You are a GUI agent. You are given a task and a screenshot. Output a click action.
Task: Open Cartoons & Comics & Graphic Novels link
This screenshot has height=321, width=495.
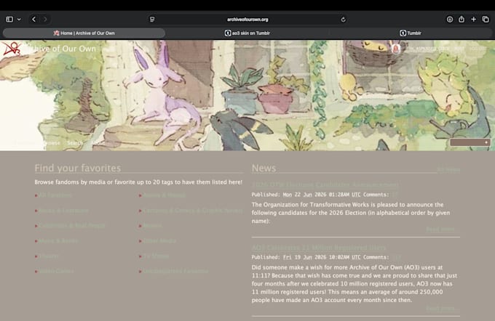click(x=193, y=211)
